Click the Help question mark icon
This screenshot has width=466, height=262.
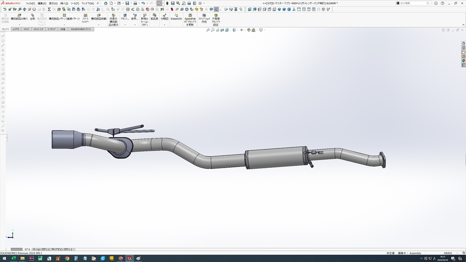(x=442, y=3)
